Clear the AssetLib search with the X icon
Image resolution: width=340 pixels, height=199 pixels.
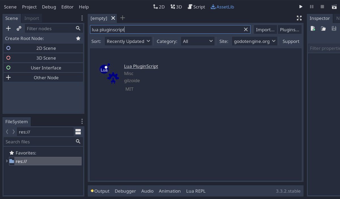coord(246,29)
